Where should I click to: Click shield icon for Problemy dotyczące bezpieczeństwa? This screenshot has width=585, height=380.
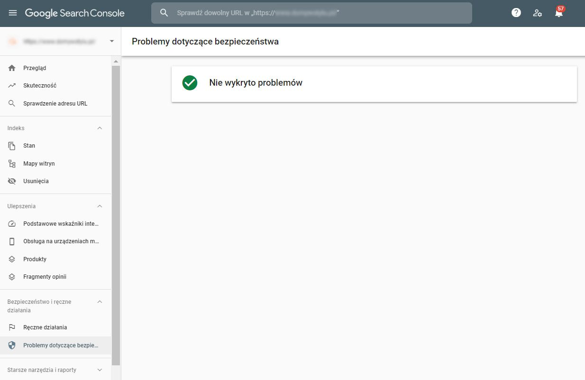pos(12,345)
